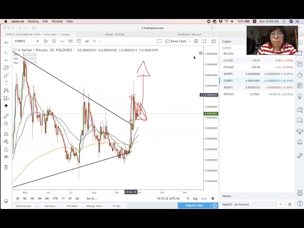Open the Window menu in menu bar
This screenshot has width=304, height=228.
click(x=57, y=21)
